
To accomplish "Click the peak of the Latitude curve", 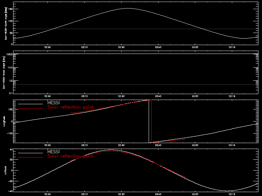I will (111, 150).
